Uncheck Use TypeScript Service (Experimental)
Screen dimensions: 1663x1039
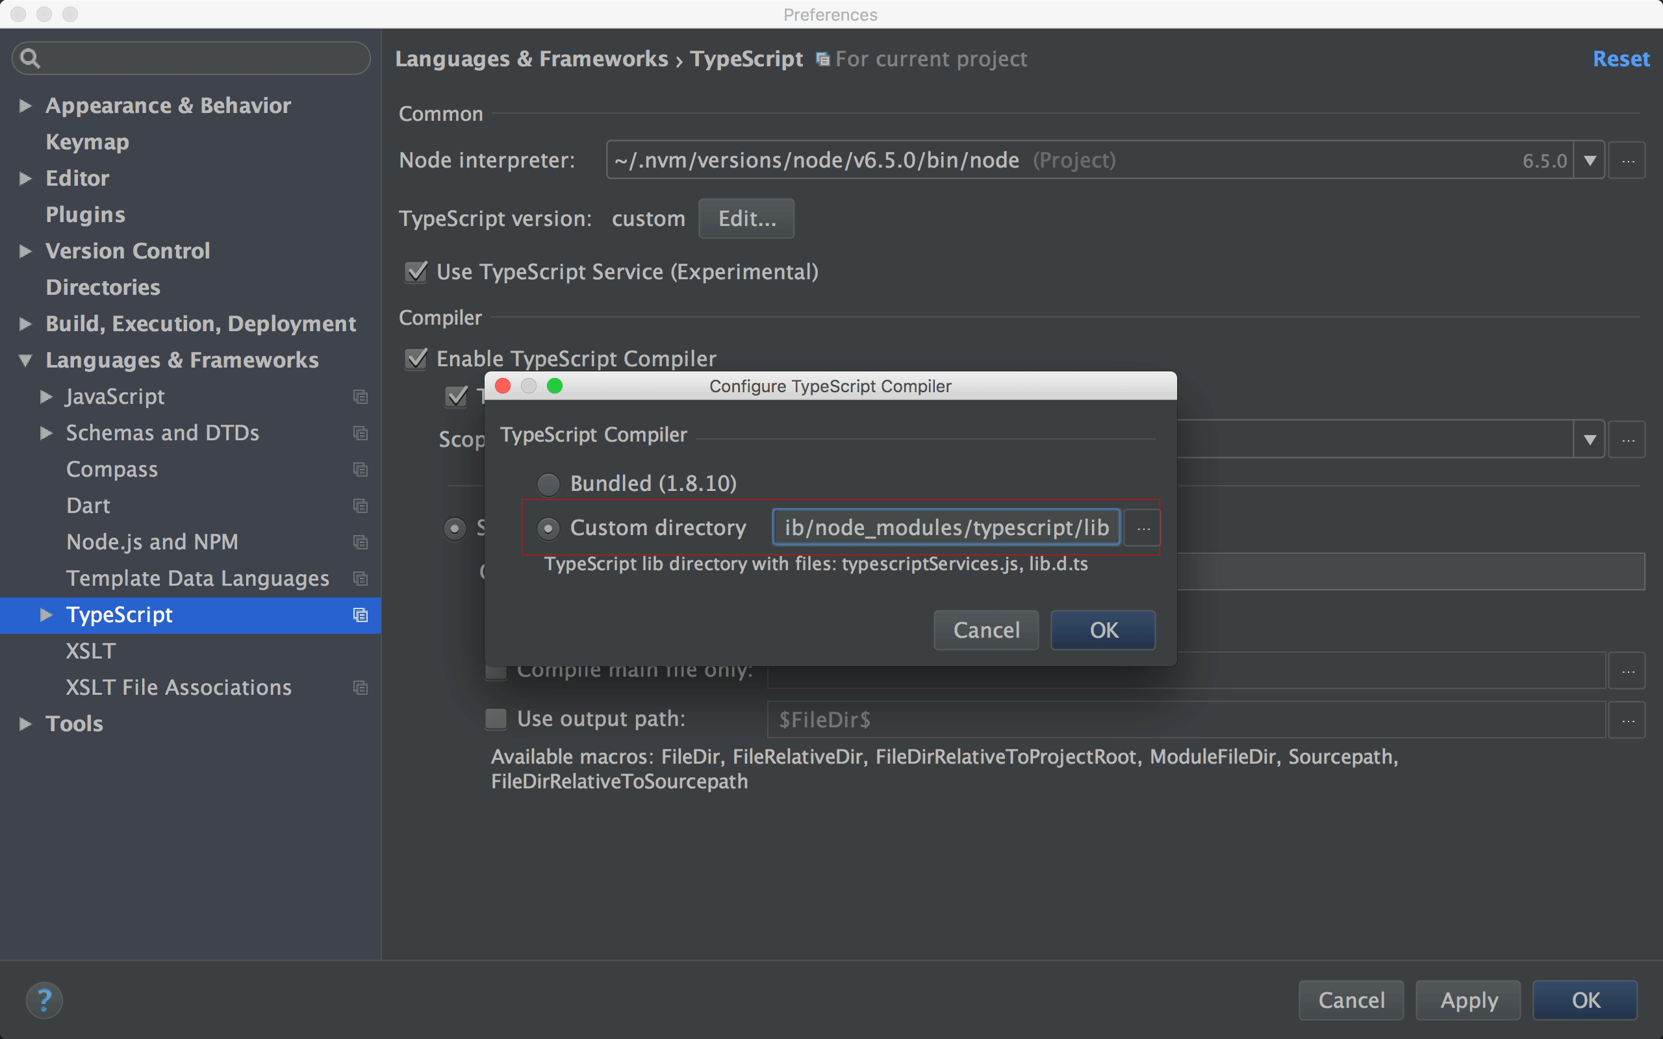[416, 271]
